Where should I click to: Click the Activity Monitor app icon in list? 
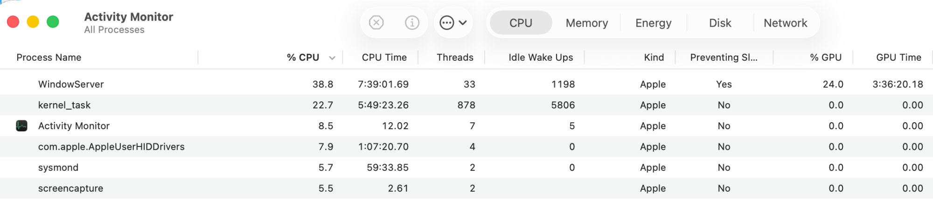click(21, 126)
